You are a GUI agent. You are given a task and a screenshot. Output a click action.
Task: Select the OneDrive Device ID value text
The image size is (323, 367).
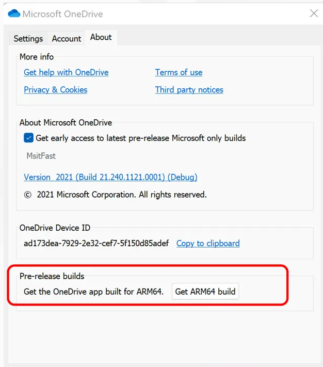(96, 244)
